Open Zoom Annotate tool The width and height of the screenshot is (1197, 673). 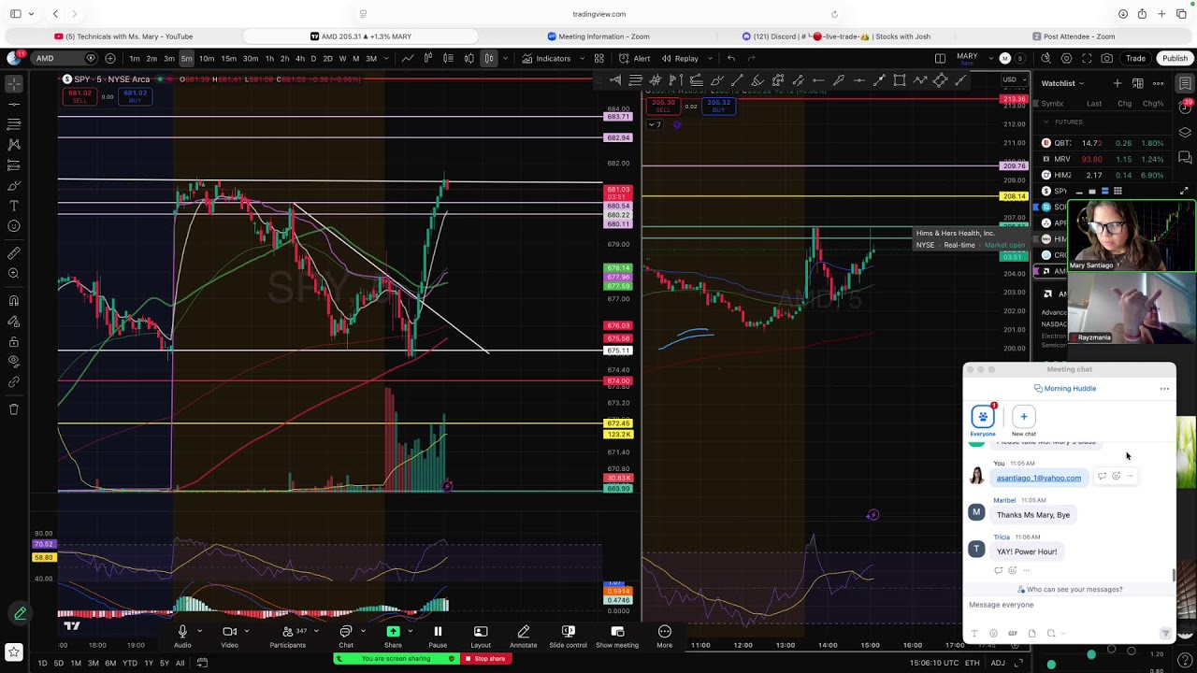523,636
